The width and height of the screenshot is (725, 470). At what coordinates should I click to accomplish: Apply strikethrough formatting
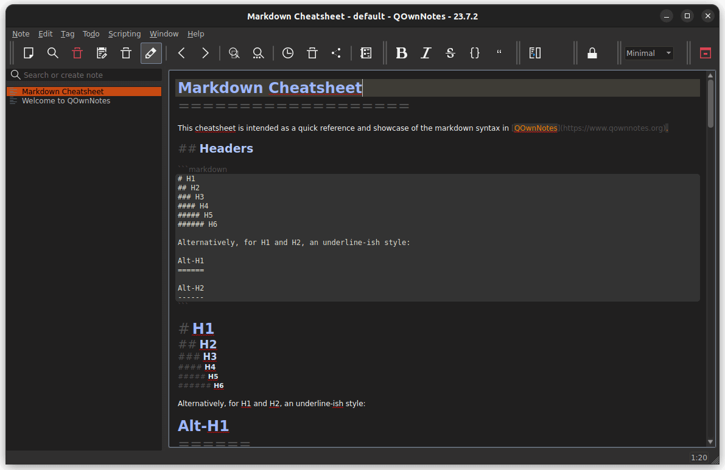[x=450, y=53]
